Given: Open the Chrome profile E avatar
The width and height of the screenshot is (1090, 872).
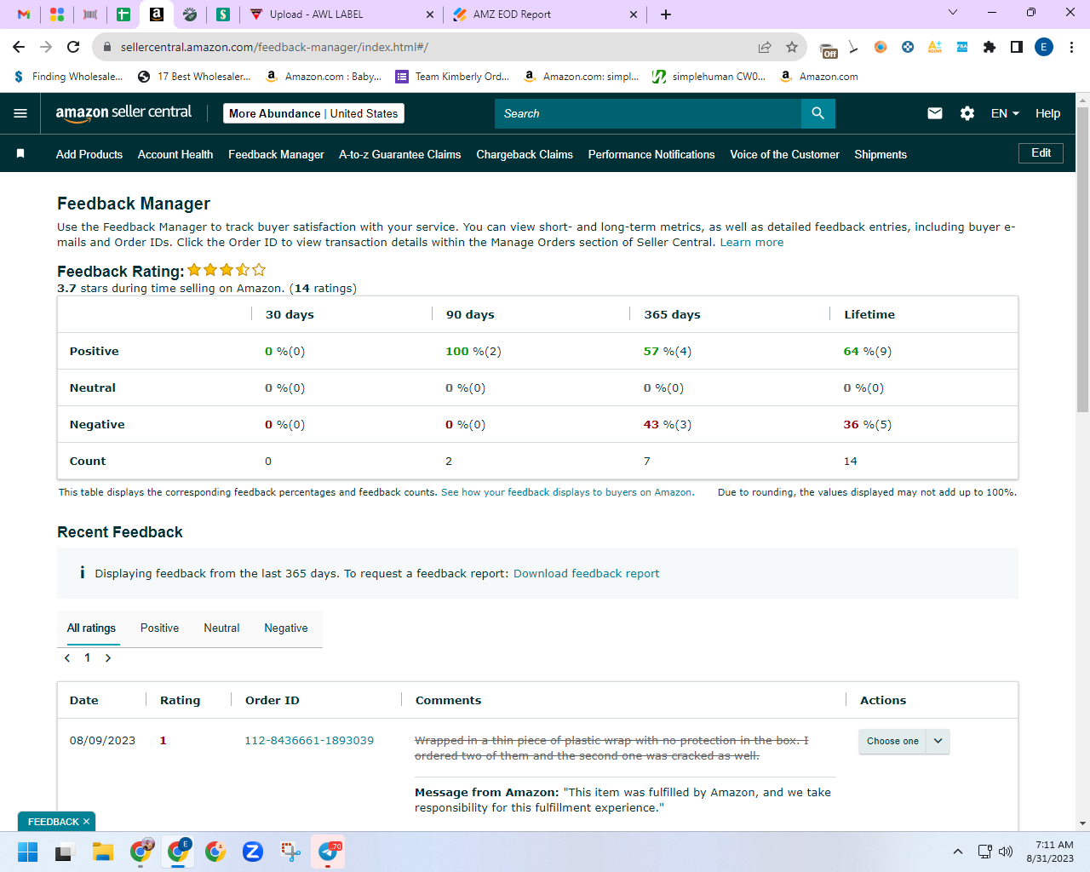Looking at the screenshot, I should (1044, 47).
